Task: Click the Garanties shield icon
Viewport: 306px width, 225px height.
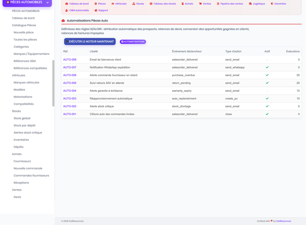Action: 272,4
